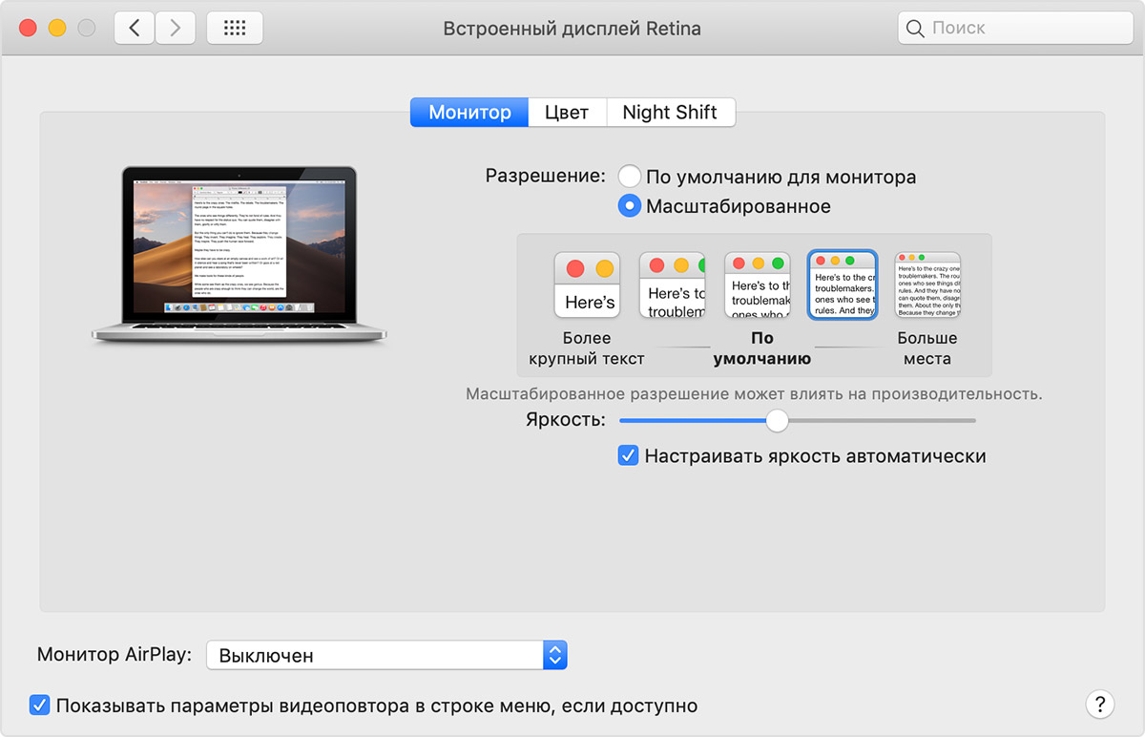Click the back navigation arrow
Image resolution: width=1145 pixels, height=737 pixels.
134,28
